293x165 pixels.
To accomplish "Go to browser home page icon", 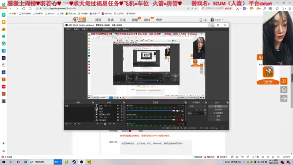I will [30, 8].
